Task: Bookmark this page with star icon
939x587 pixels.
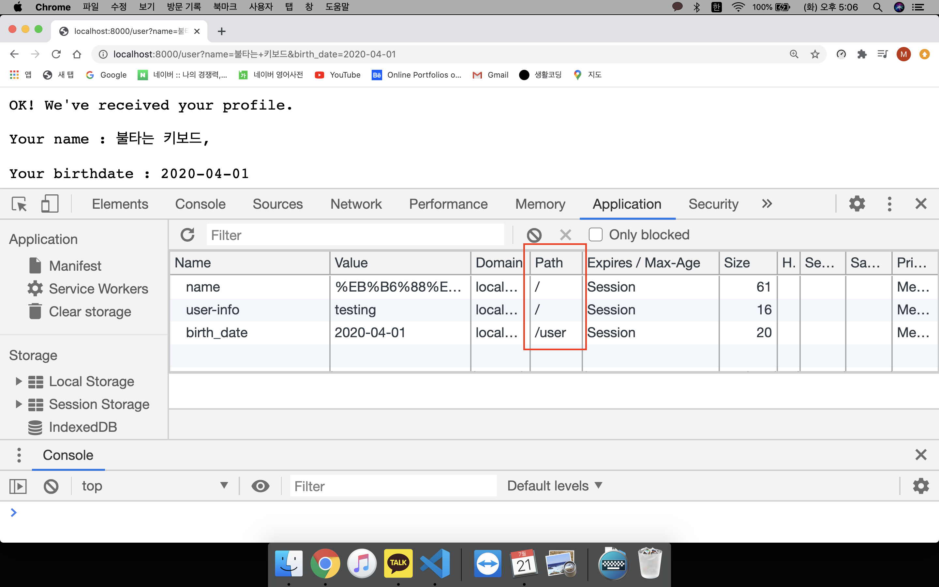Action: coord(815,54)
